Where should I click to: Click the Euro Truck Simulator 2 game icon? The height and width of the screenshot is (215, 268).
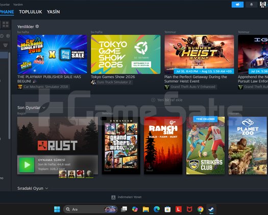click(x=93, y=82)
